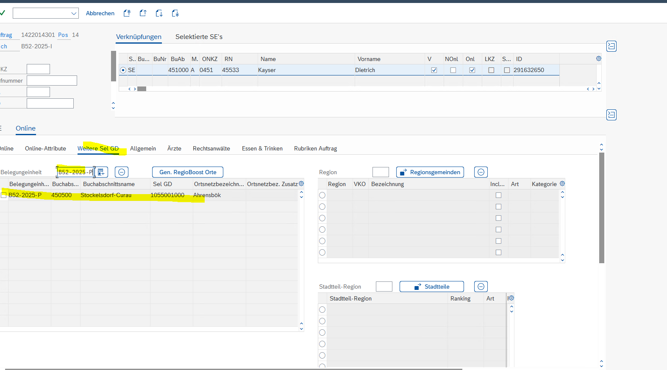Toggle the V checkbox in Kayser row
The height and width of the screenshot is (370, 667).
coord(434,70)
